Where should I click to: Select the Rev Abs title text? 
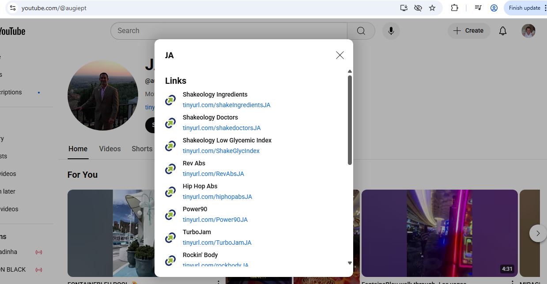(x=194, y=163)
